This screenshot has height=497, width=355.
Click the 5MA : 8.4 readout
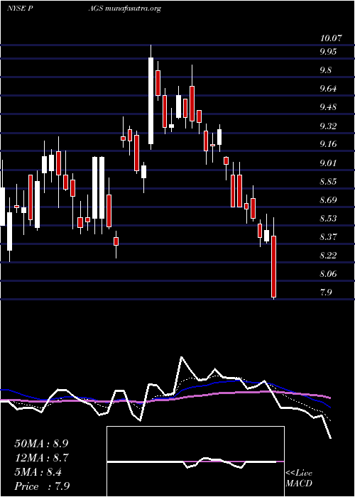pyautogui.click(x=38, y=472)
